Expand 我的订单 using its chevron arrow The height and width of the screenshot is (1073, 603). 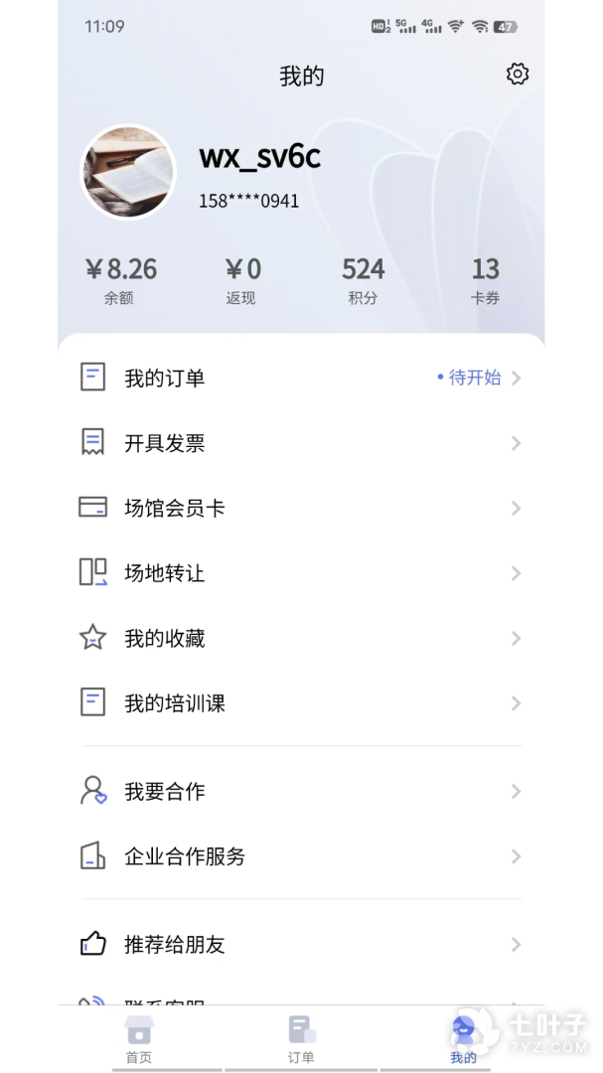point(517,379)
